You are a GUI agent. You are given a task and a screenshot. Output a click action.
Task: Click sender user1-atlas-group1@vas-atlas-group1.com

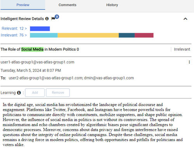[37, 62]
